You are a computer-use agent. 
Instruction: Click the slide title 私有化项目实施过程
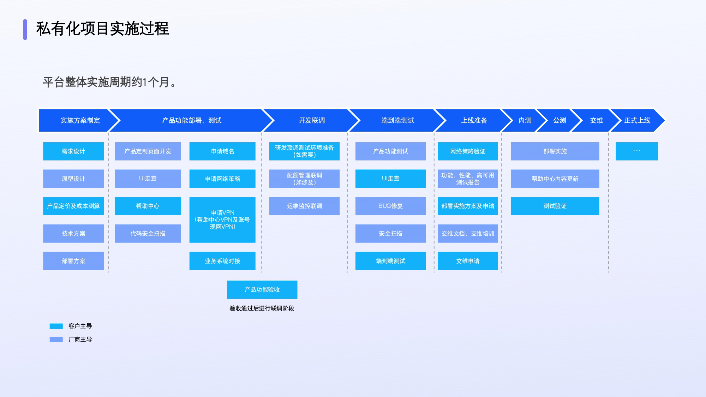[x=102, y=29]
